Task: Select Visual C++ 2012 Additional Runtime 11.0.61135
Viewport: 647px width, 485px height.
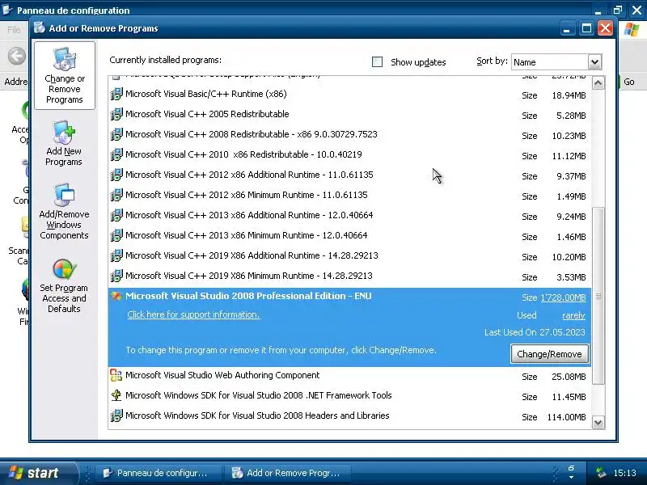Action: point(349,175)
